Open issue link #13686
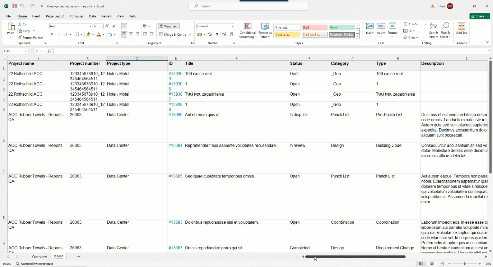 (x=175, y=115)
